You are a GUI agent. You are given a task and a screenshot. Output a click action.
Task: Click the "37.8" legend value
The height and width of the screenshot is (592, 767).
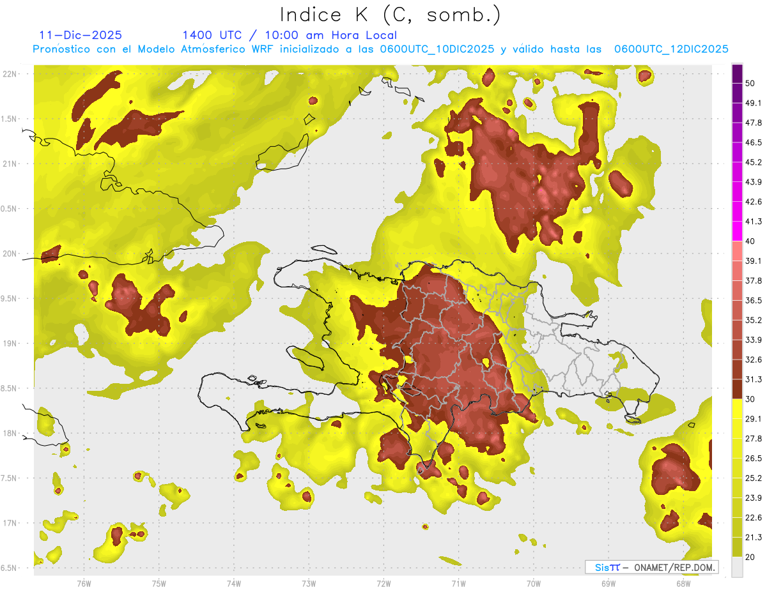[753, 281]
